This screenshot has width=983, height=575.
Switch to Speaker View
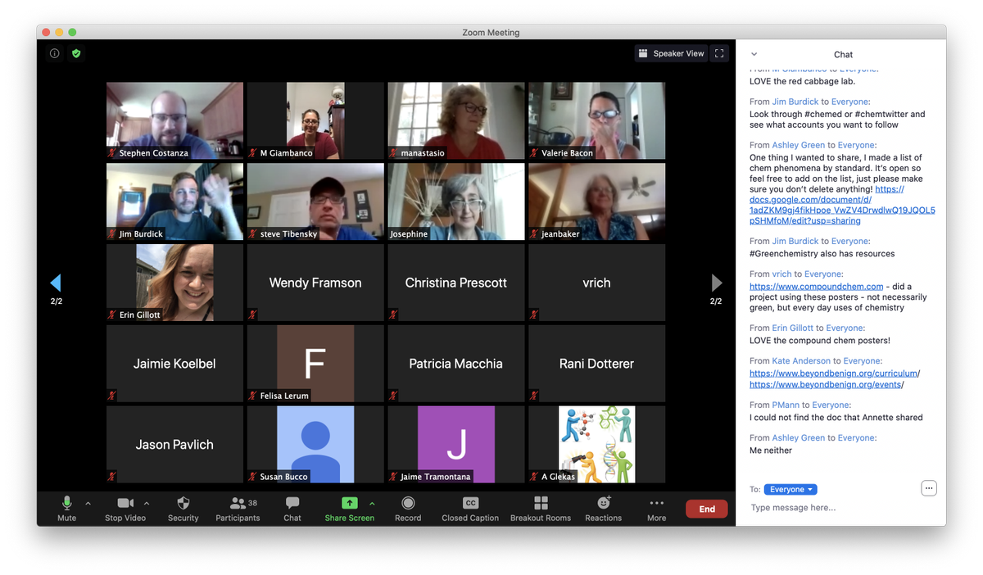pos(670,53)
